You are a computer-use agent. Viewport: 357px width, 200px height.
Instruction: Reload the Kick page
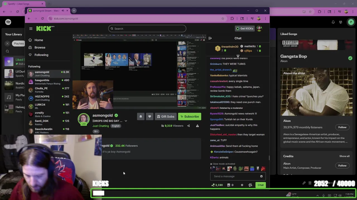[42, 19]
